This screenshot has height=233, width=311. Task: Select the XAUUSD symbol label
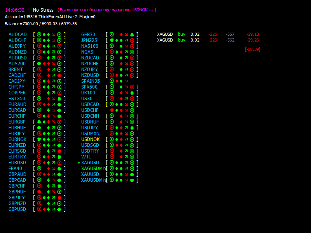90,174
